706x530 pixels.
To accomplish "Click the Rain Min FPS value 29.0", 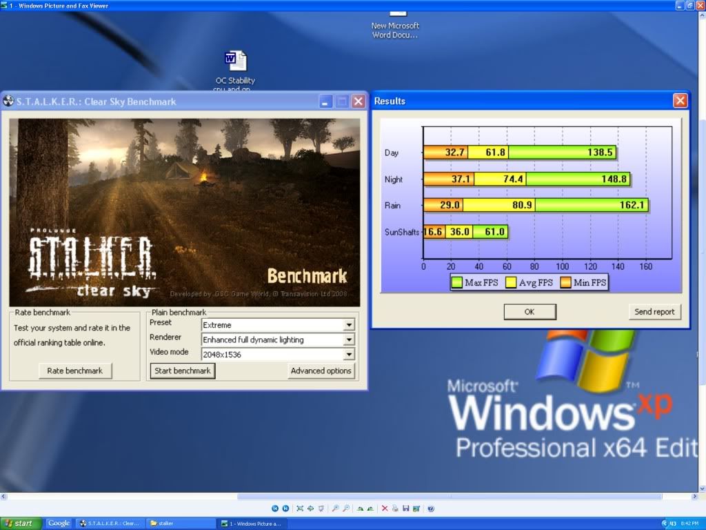I will tap(450, 205).
